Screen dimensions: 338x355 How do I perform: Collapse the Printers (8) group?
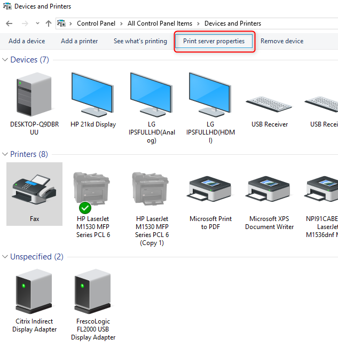point(5,154)
